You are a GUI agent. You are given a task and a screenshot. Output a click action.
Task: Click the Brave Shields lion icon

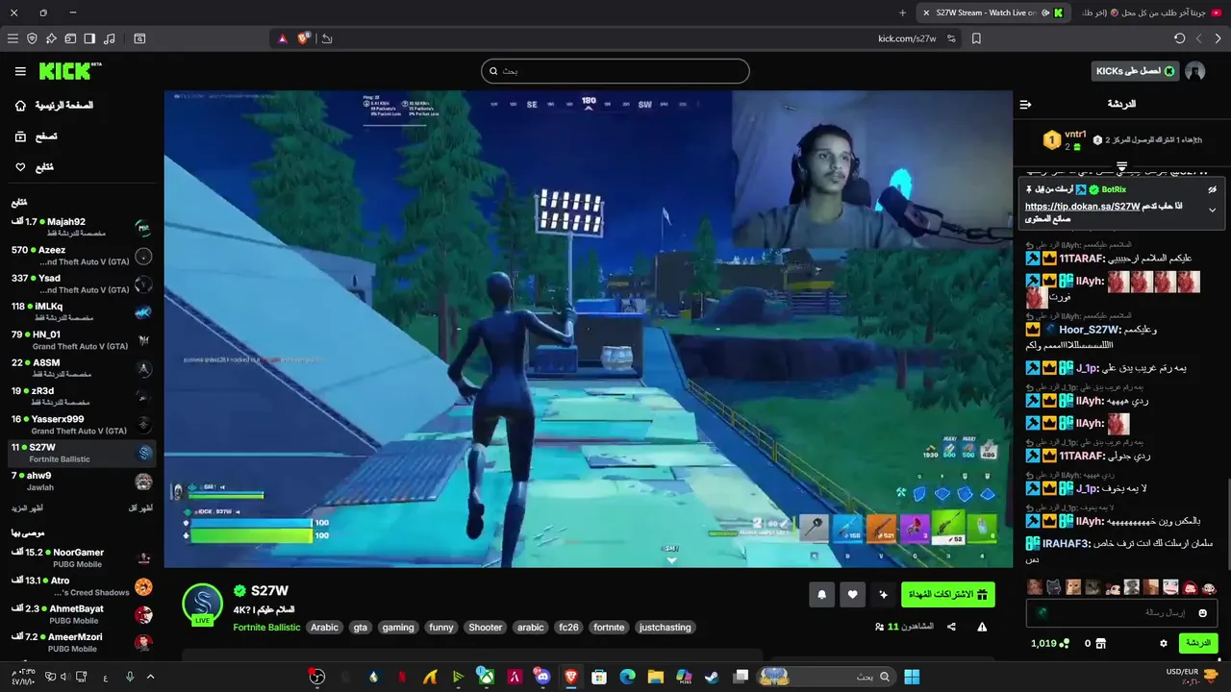click(x=304, y=38)
